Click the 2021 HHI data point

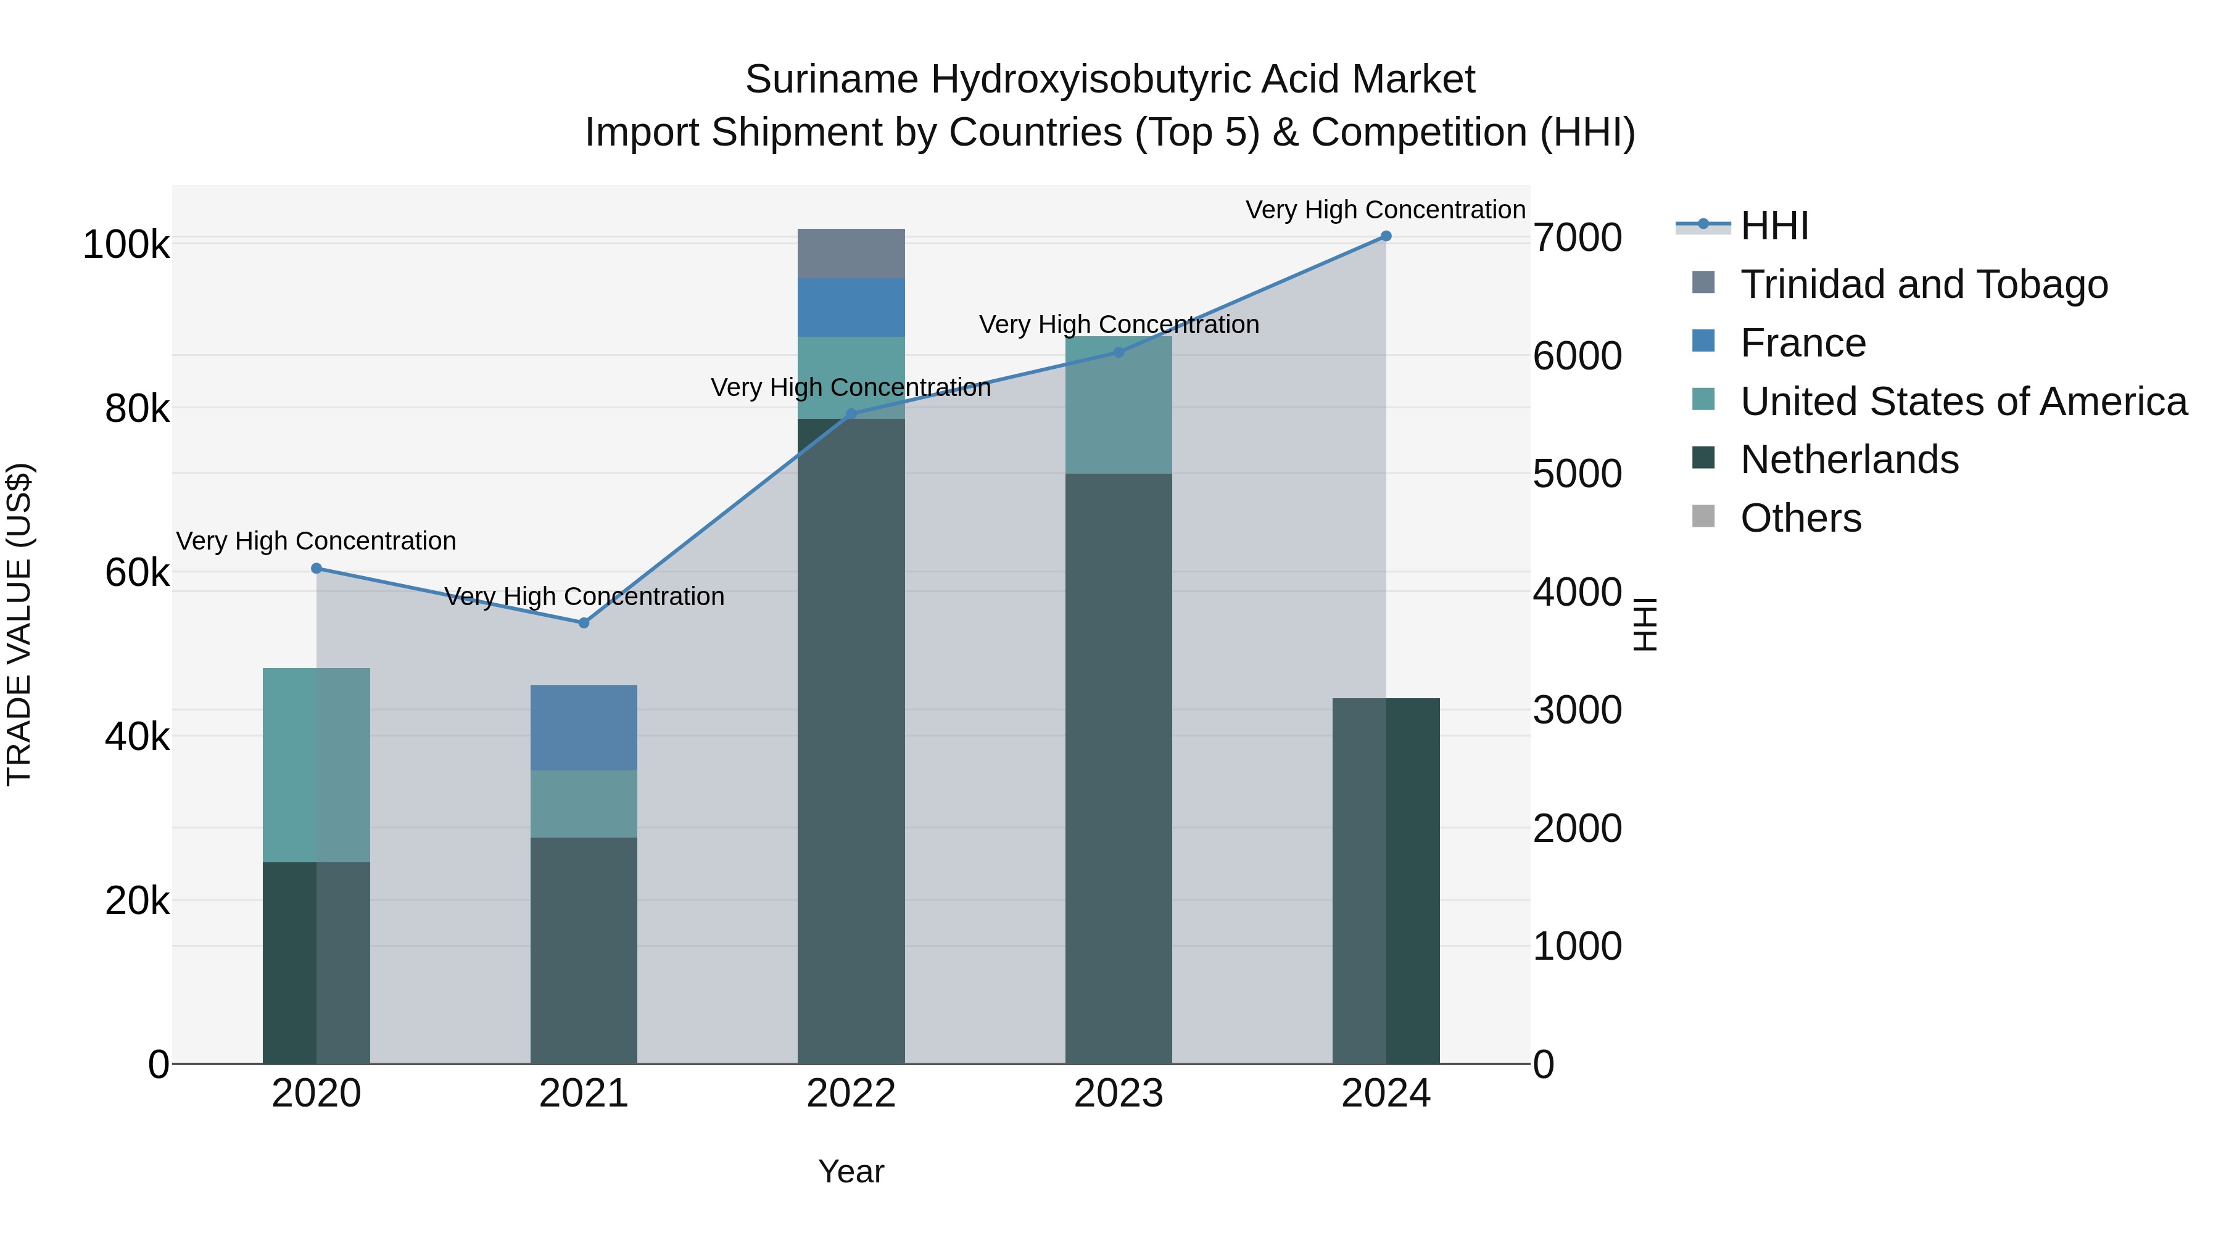point(584,622)
